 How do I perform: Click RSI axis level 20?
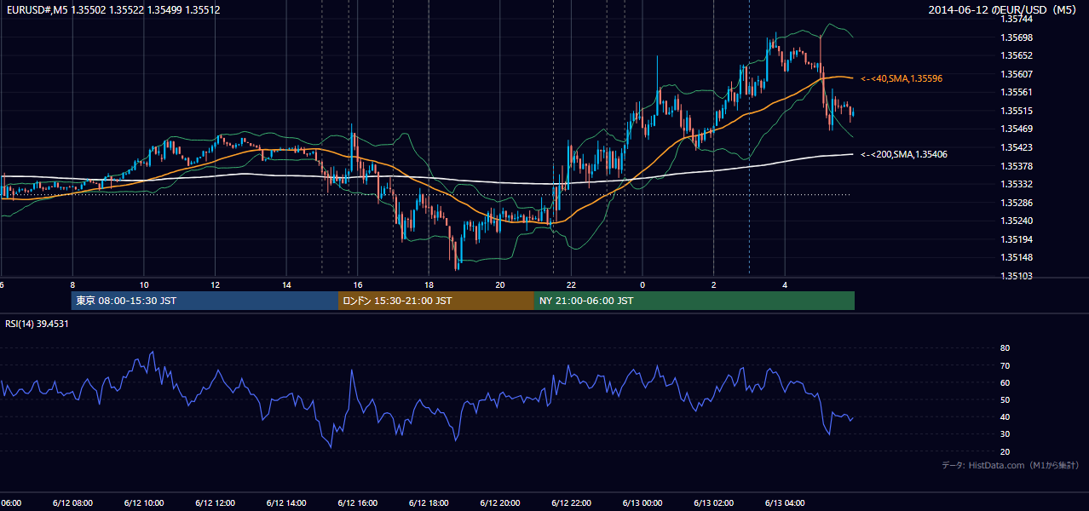1005,451
